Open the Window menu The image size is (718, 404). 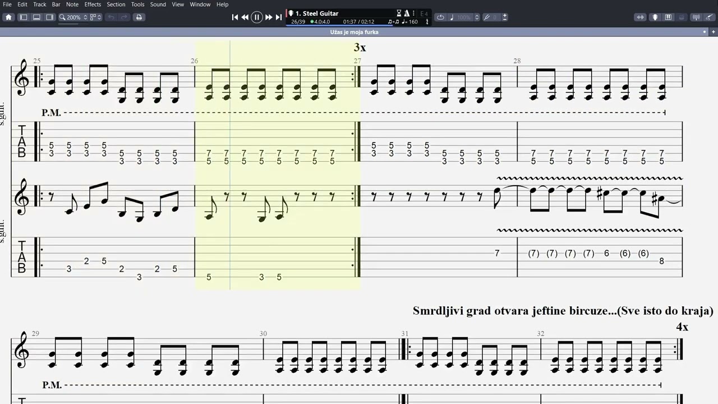click(200, 4)
